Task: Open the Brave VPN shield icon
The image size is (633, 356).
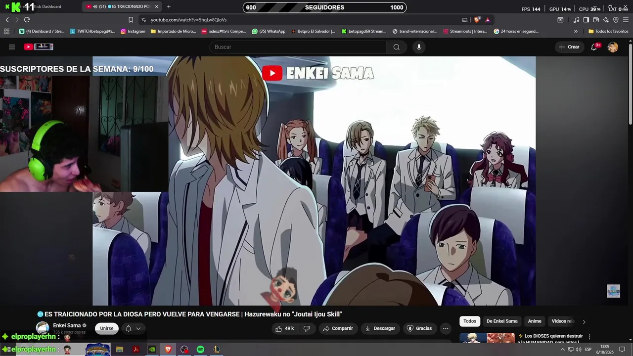Action: pos(616,20)
